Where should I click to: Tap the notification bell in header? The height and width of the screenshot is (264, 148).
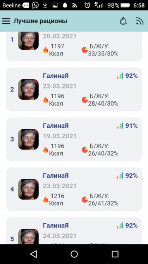tap(123, 21)
